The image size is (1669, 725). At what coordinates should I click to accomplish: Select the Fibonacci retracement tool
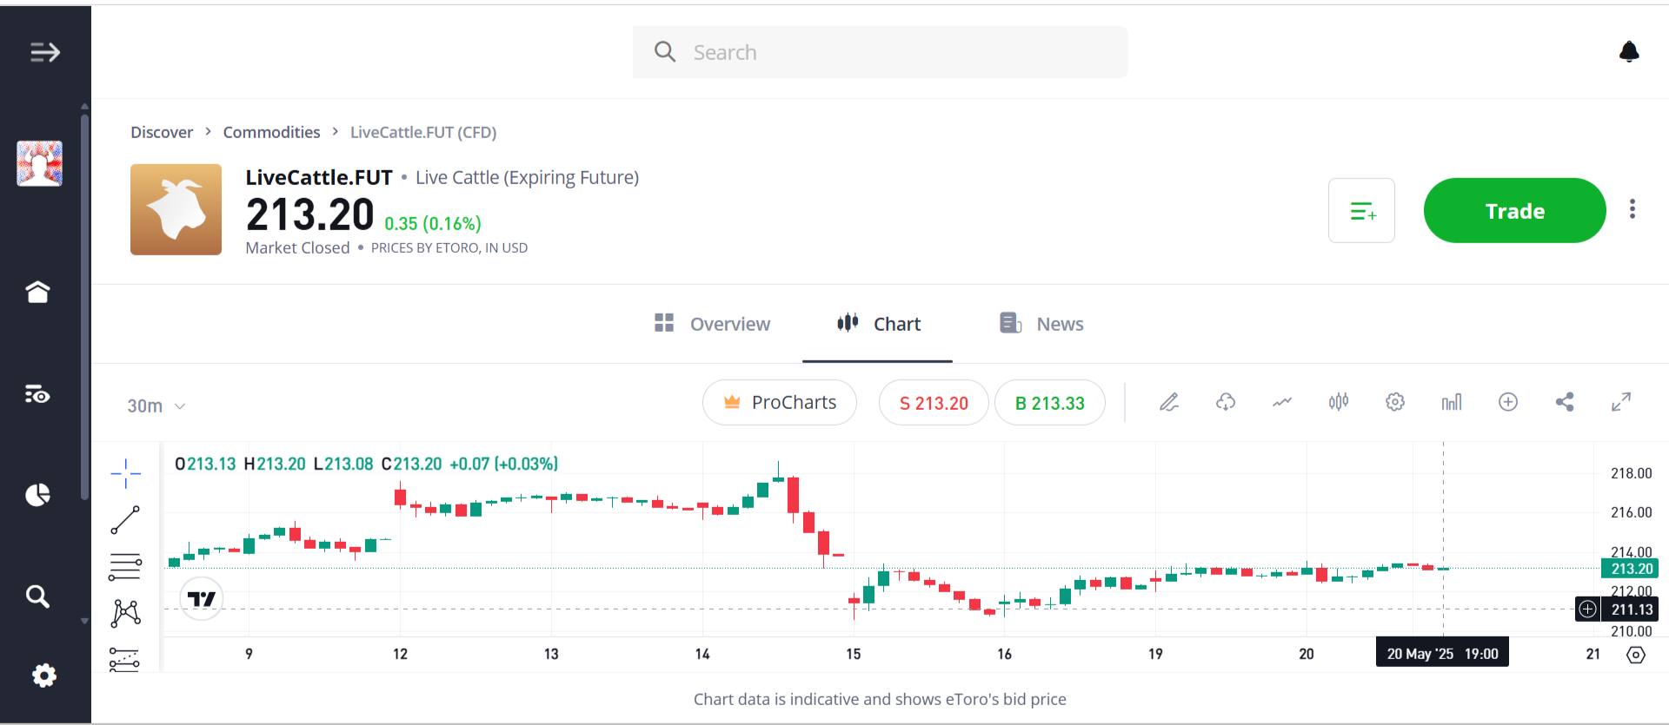pyautogui.click(x=125, y=567)
